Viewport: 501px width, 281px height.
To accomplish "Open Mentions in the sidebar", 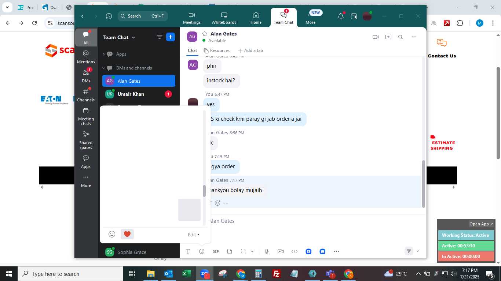I will 86,57.
